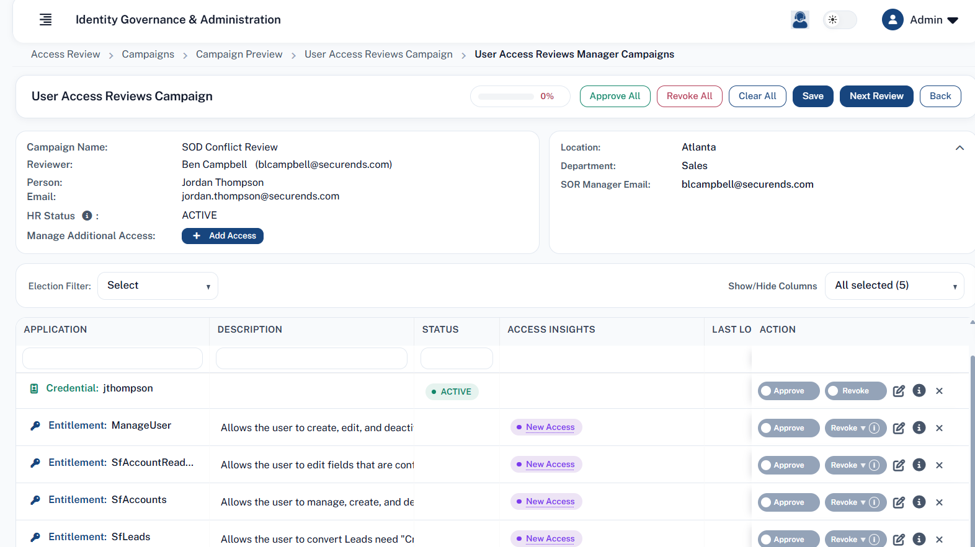Click info icon in SfLeads row
The image size is (975, 547).
coord(919,539)
